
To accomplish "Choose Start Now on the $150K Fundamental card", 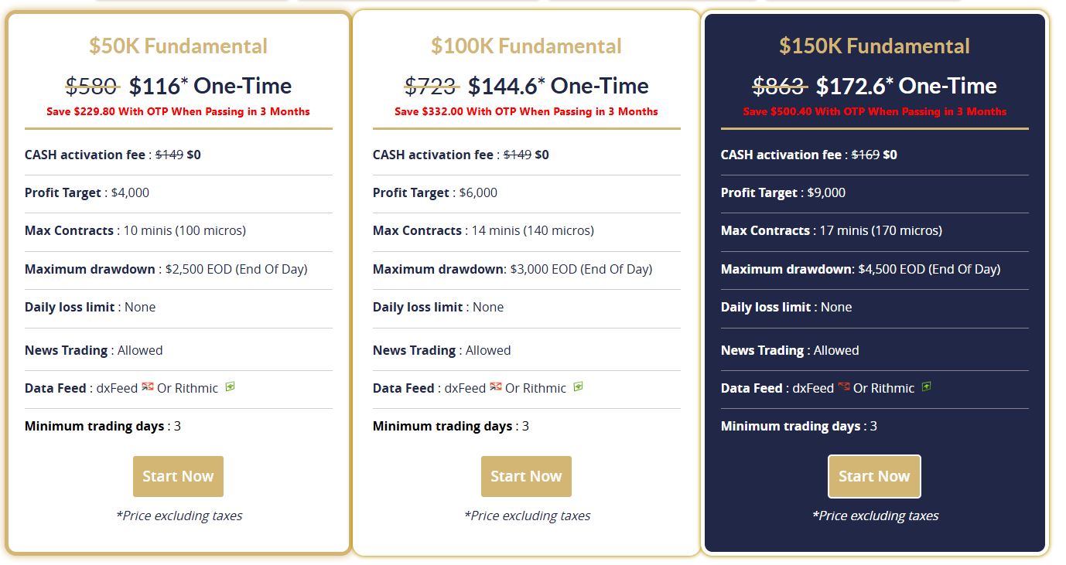I will tap(874, 476).
